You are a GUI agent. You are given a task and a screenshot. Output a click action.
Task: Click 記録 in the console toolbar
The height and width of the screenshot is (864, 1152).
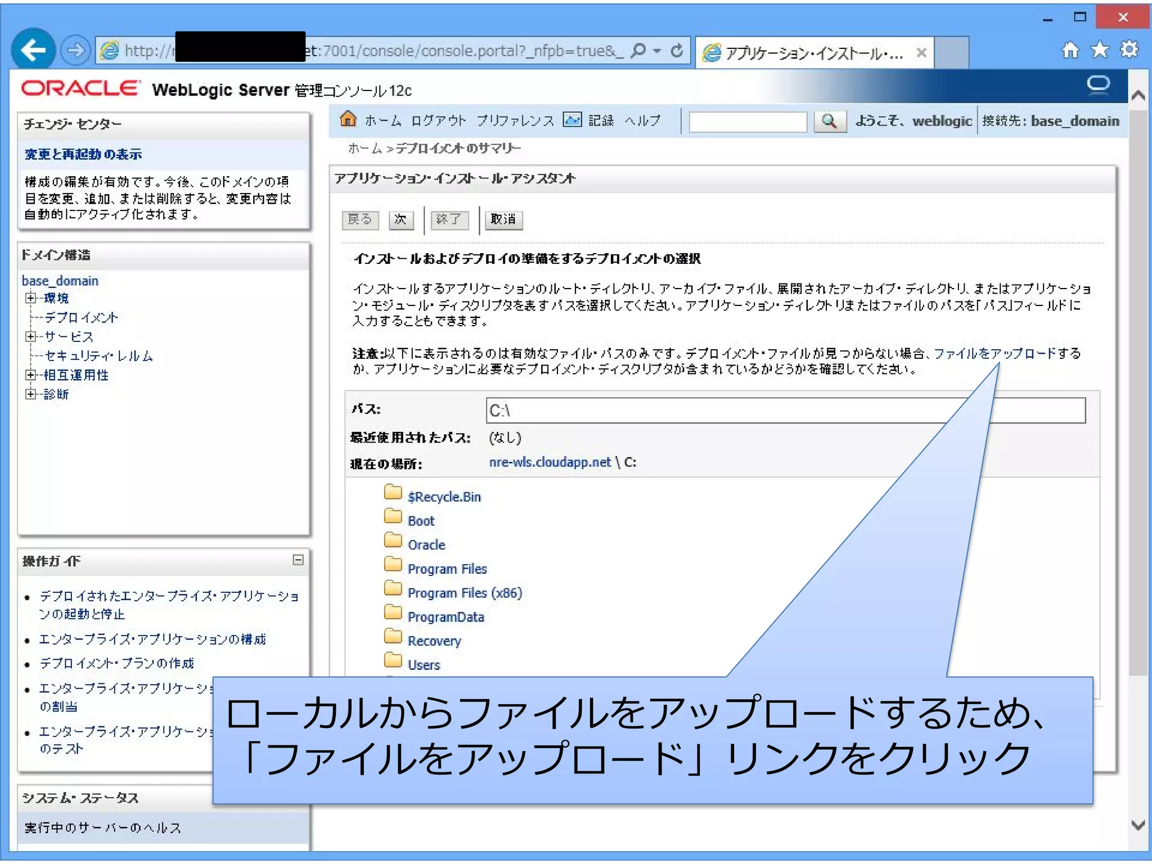point(601,121)
